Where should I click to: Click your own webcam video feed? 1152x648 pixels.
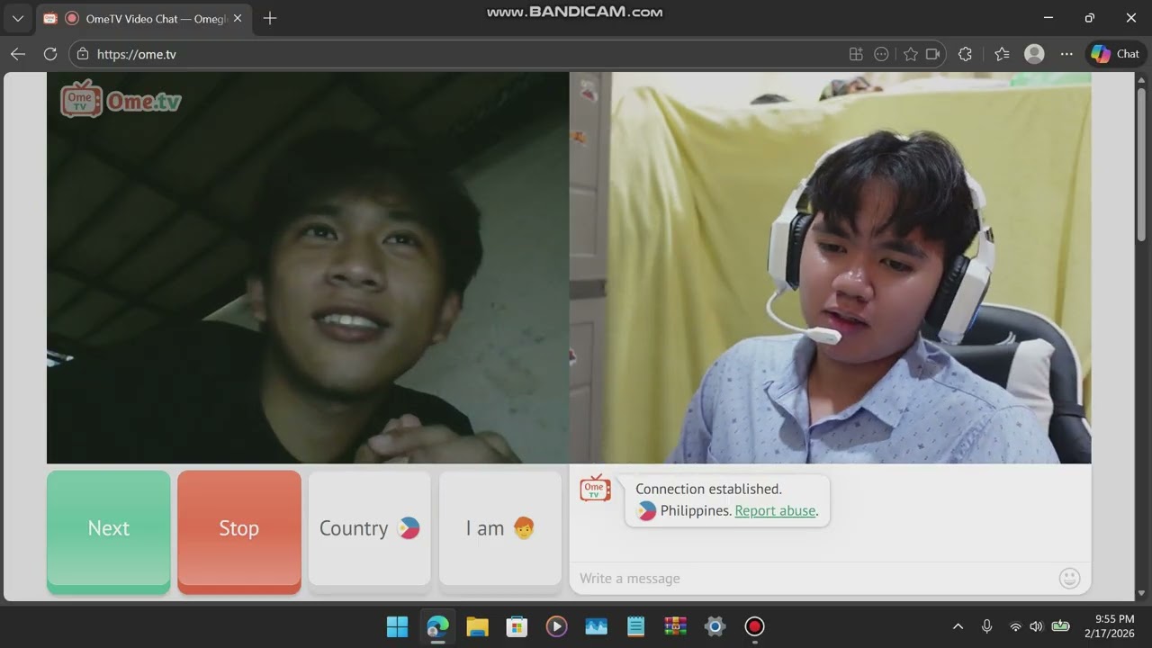coord(831,268)
